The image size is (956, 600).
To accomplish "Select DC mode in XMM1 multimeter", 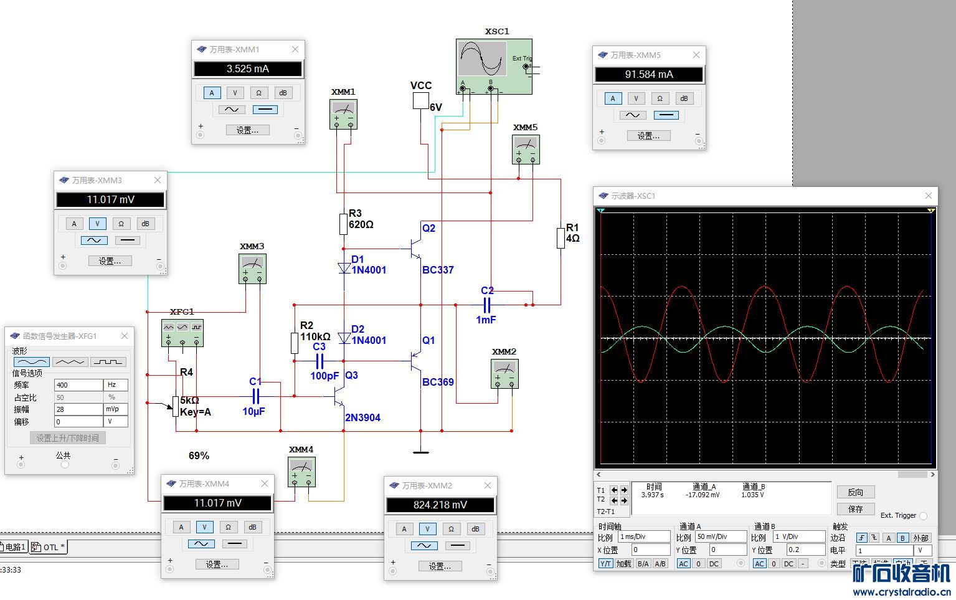I will click(265, 110).
